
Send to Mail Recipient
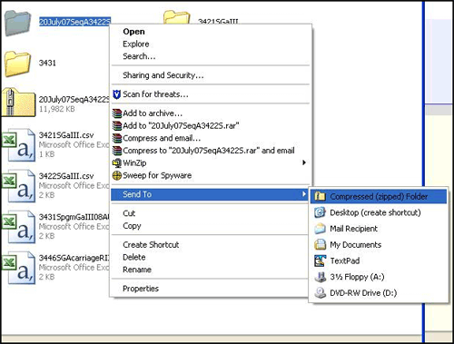(379, 229)
